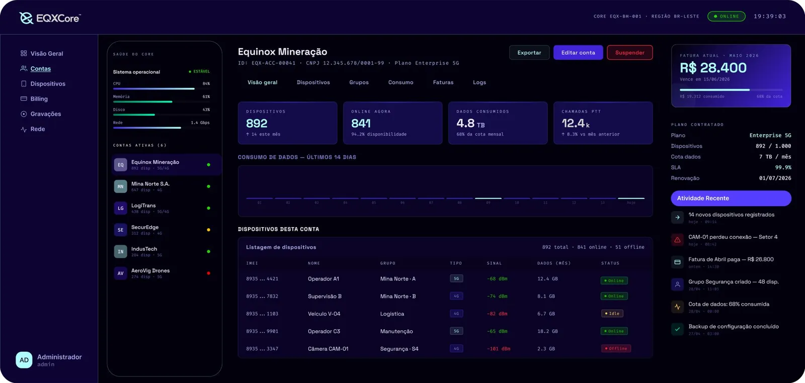Click arrow icon for 14 novos dispositivos
Screen dimensions: 805x383
[677, 218]
